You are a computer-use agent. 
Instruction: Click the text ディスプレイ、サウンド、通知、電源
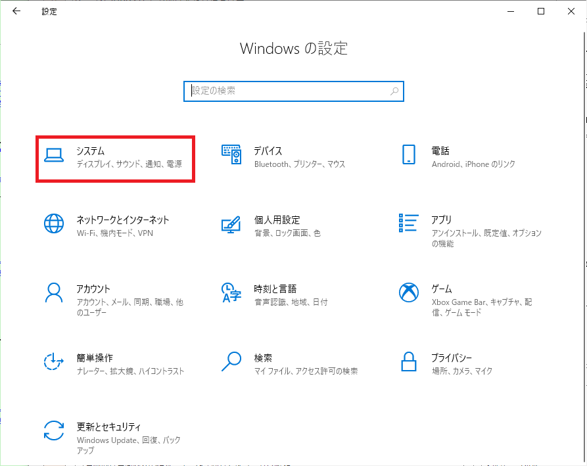coord(129,164)
